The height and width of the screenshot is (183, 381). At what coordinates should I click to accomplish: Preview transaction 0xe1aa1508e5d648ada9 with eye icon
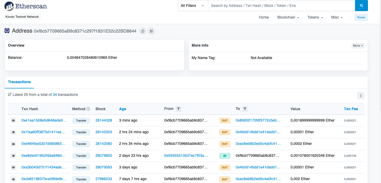pyautogui.click(x=13, y=120)
